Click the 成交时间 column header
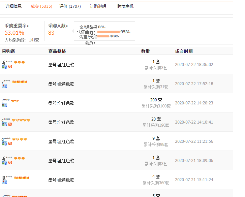 click(x=184, y=52)
